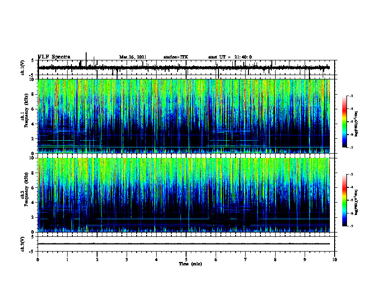Viewport: 377px width, 291px height.
Task: Click the "-7" tick on ch.2 colorbar
Action: [351, 226]
